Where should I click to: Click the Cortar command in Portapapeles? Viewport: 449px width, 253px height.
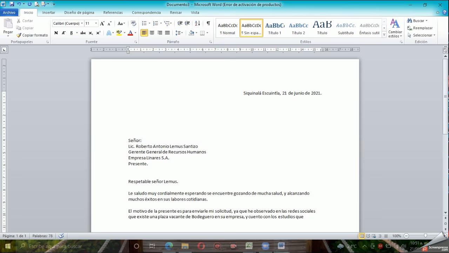click(25, 21)
